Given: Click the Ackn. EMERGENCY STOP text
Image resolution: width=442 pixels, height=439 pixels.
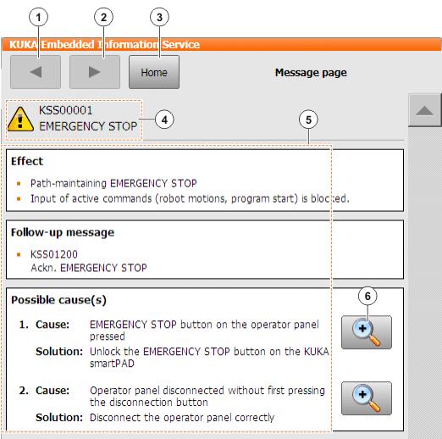Looking at the screenshot, I should pyautogui.click(x=89, y=268).
